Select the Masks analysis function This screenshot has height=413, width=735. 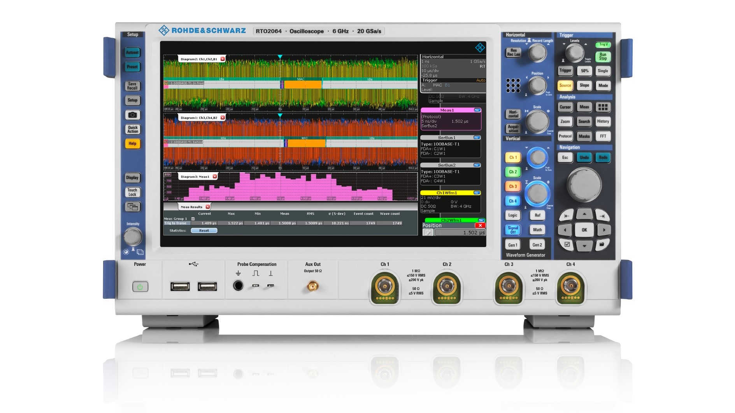[x=584, y=136]
